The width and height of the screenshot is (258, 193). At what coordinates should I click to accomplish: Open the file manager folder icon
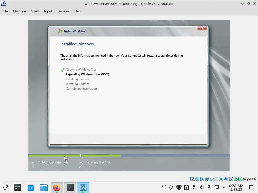(x=44, y=187)
